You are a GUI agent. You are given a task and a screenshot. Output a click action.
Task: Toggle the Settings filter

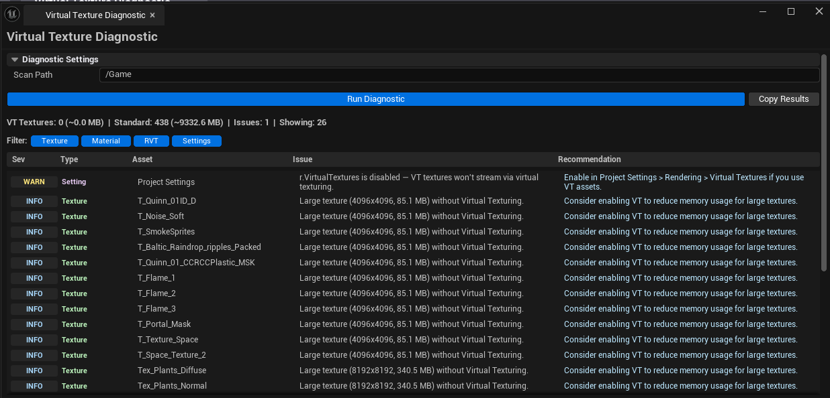coord(197,141)
